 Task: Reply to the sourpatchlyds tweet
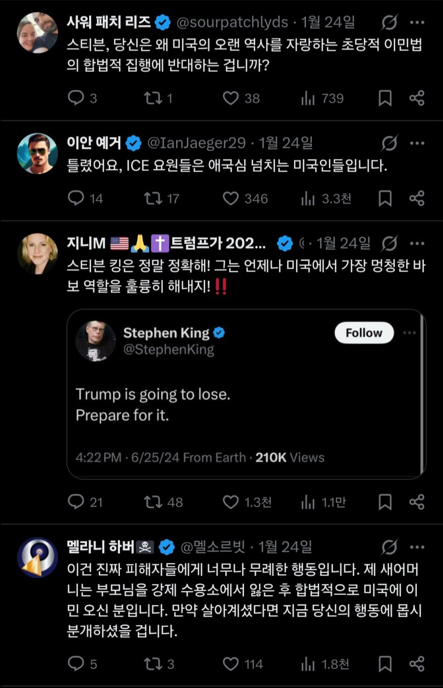click(x=77, y=98)
